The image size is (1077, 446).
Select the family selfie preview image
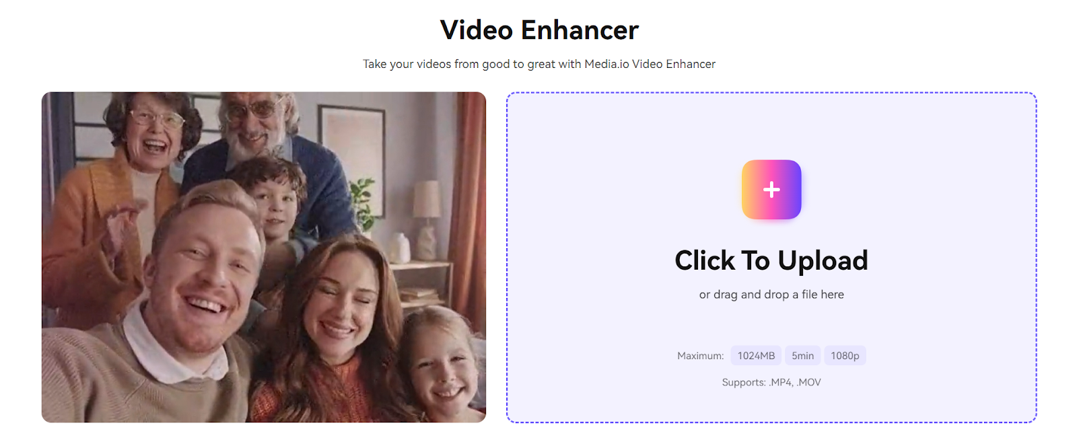264,257
